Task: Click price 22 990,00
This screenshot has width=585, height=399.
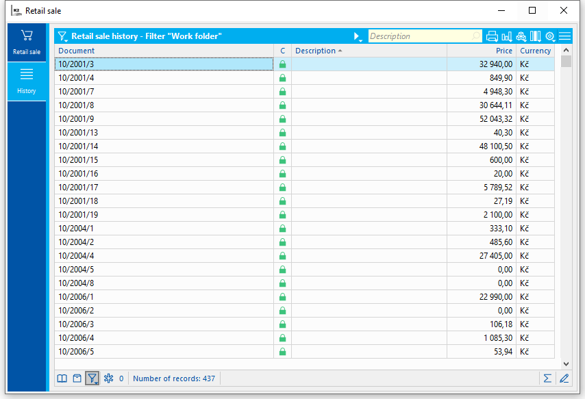Action: (x=496, y=297)
